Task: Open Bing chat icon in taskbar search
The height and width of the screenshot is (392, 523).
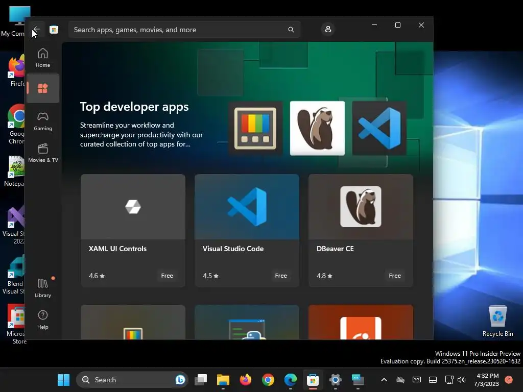Action: 180,380
